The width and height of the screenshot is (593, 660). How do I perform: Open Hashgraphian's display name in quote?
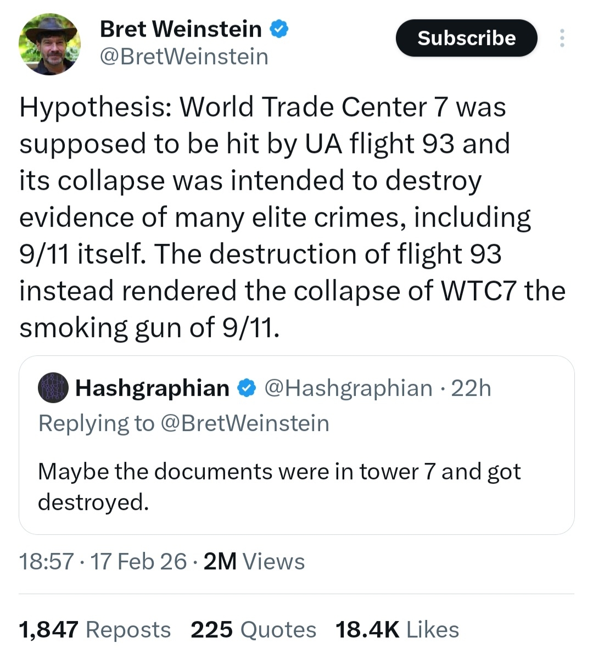(x=152, y=388)
